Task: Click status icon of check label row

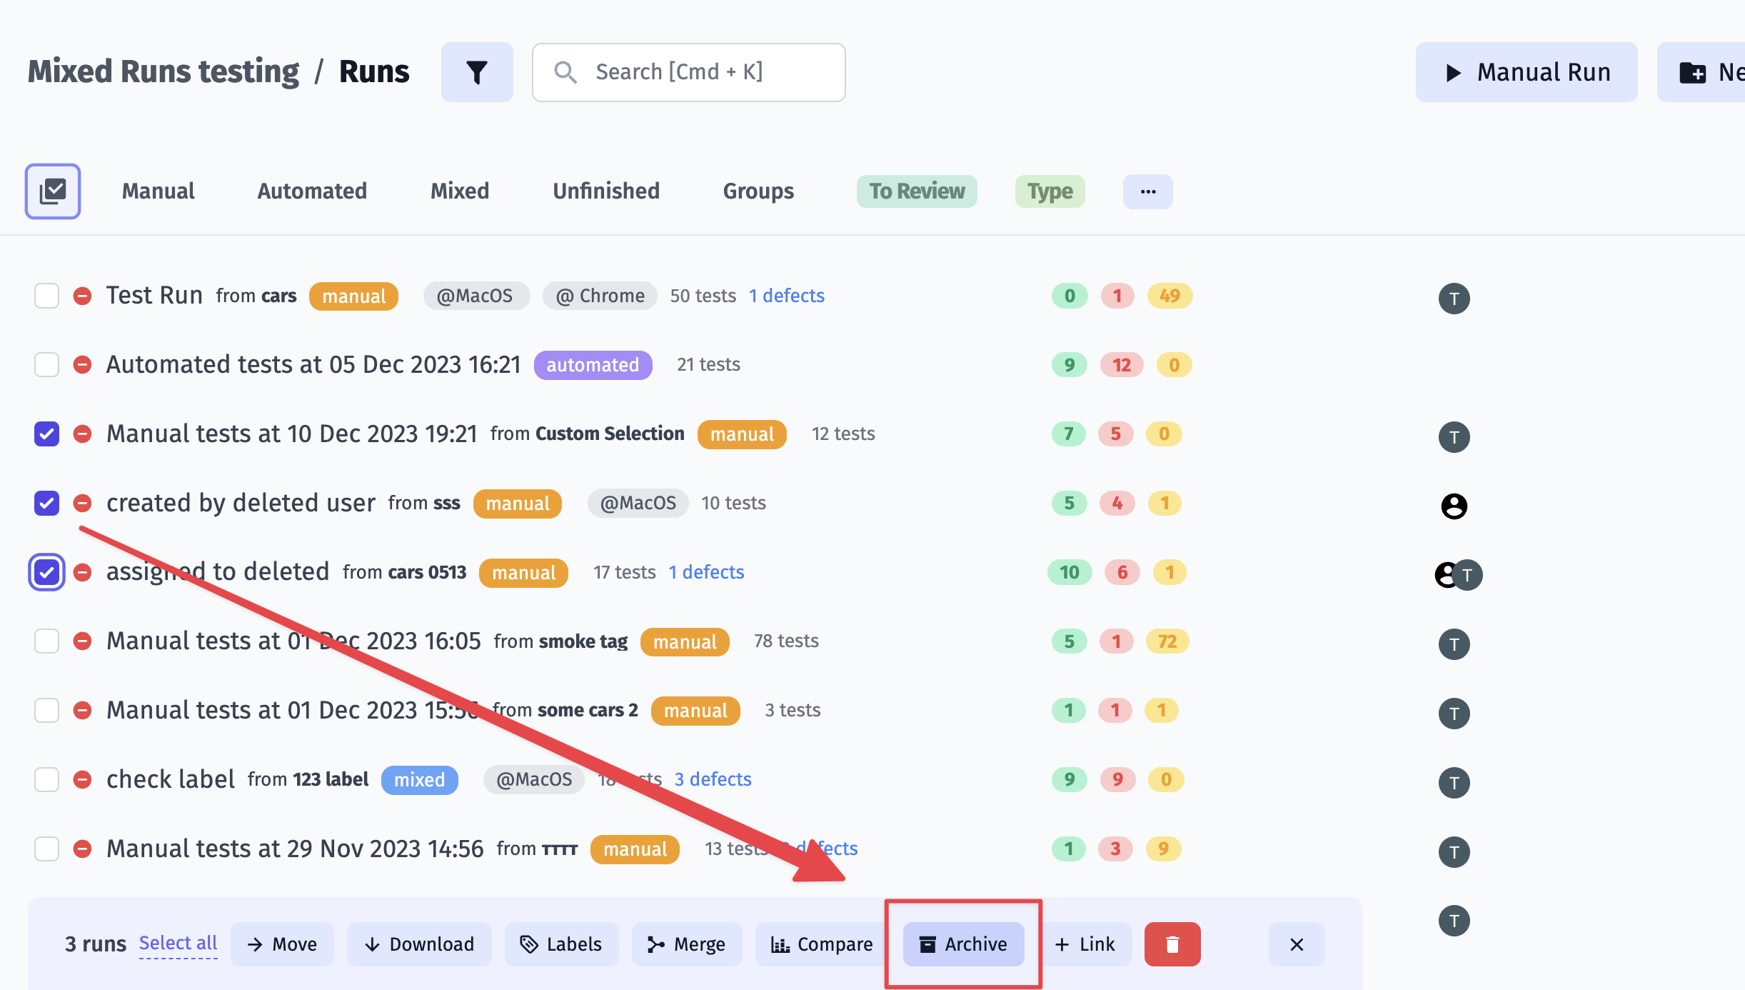Action: [x=83, y=779]
